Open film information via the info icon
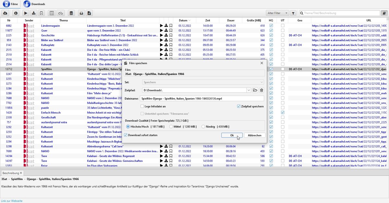 pyautogui.click(x=16, y=13)
